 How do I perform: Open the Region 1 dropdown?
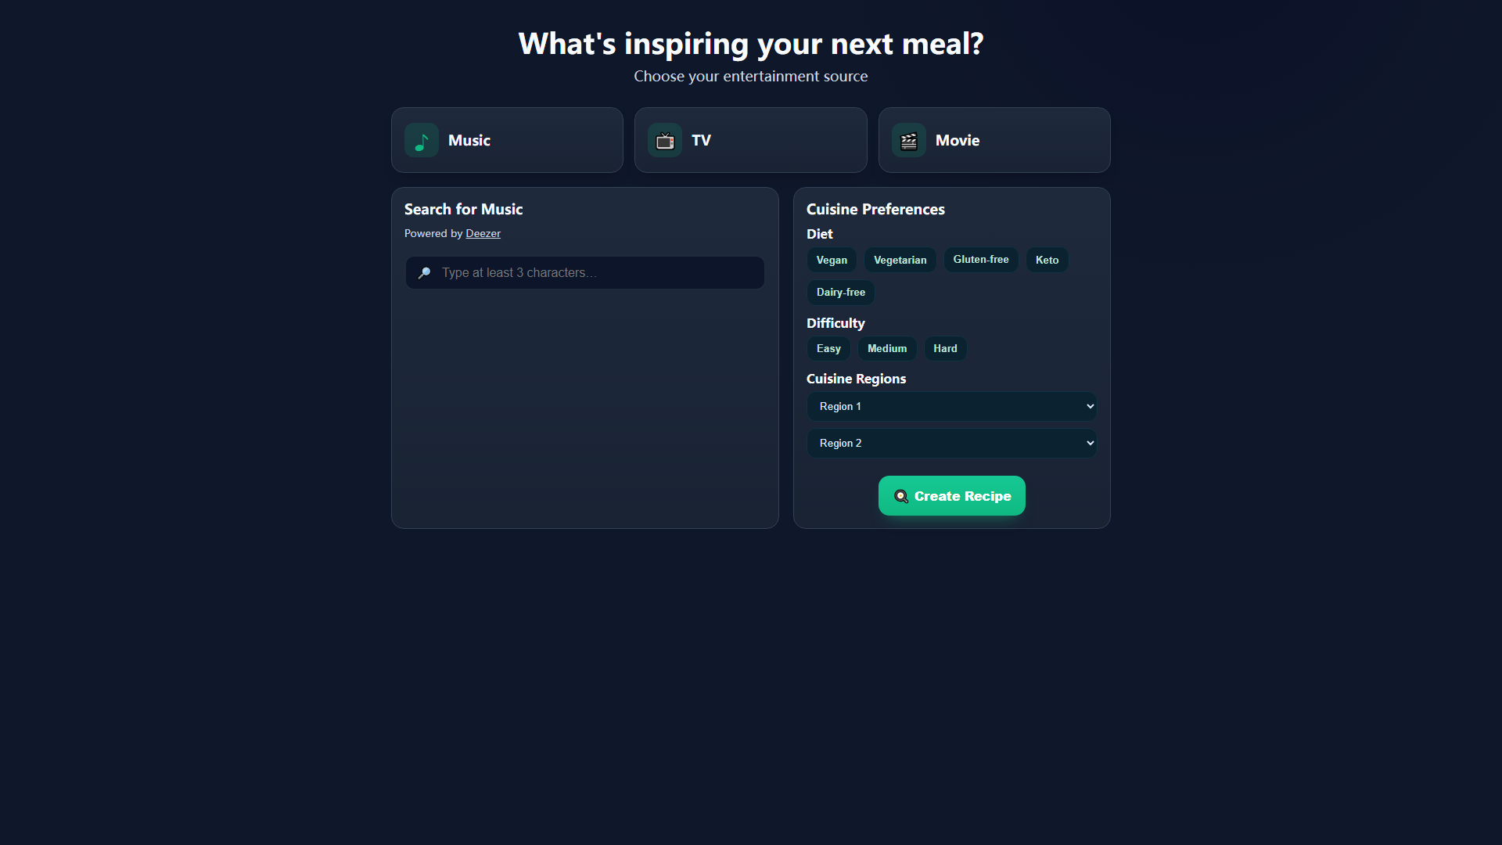tap(951, 406)
